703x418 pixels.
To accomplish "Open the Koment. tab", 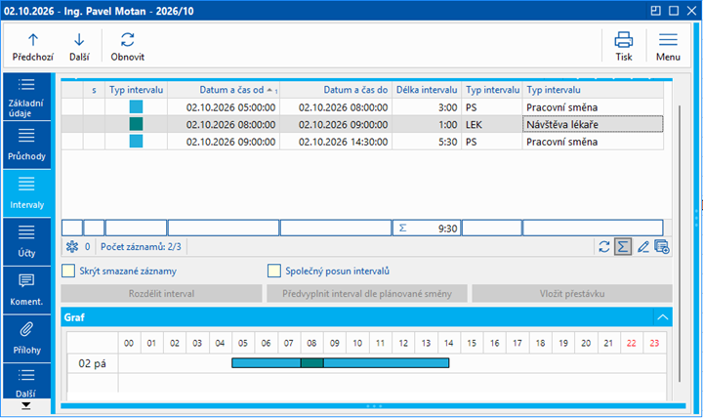I will coord(26,290).
